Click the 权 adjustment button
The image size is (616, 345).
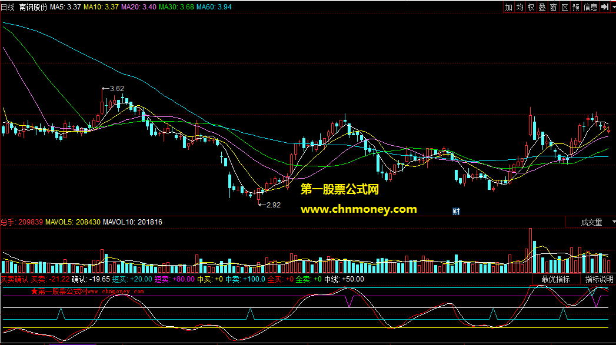pos(531,7)
